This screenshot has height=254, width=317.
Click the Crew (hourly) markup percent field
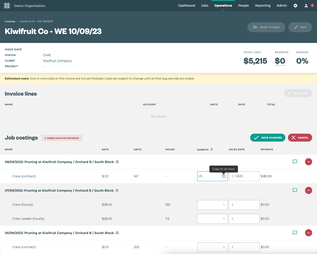(x=212, y=205)
